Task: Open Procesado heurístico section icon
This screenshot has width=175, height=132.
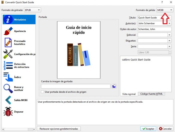Action: pos(8,43)
